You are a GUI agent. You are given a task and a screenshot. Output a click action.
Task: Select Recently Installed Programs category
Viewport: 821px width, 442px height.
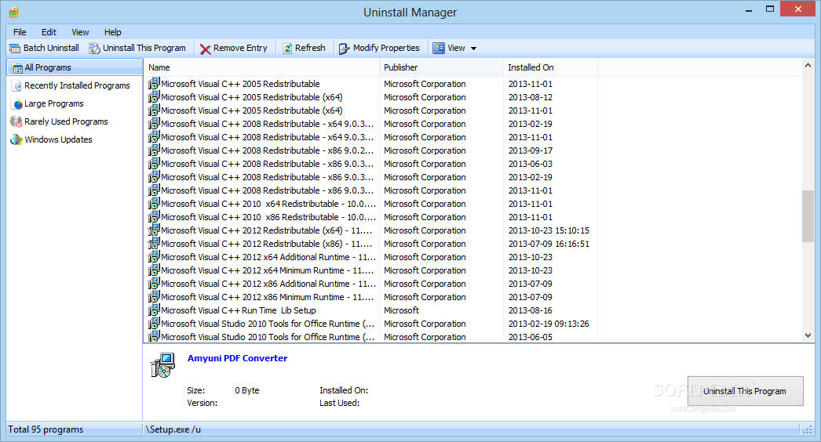tap(77, 85)
